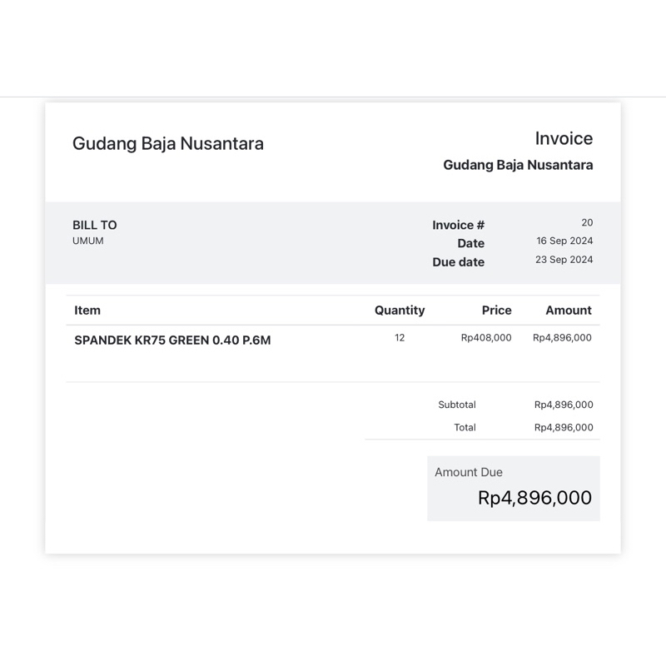666x666 pixels.
Task: Click the large Amount Due value
Action: [534, 498]
